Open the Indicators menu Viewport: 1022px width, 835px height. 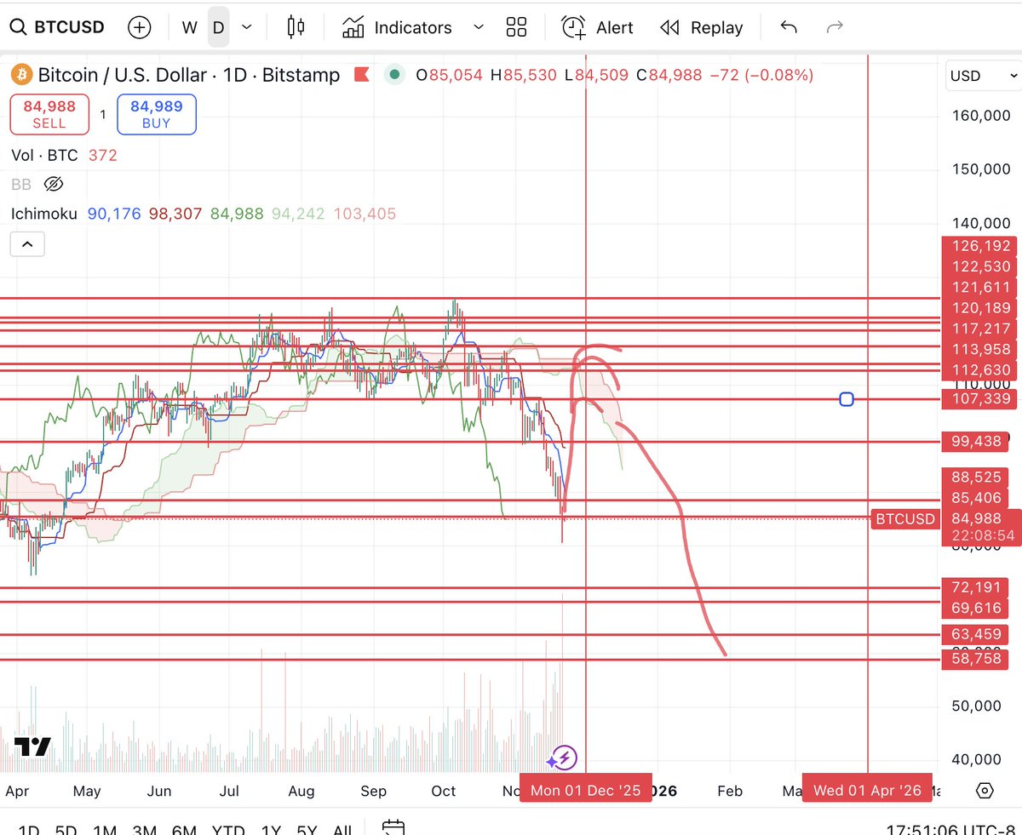[397, 27]
